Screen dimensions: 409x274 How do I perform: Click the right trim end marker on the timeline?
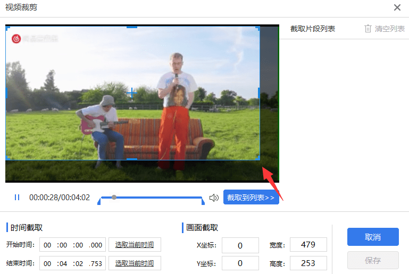(202, 201)
